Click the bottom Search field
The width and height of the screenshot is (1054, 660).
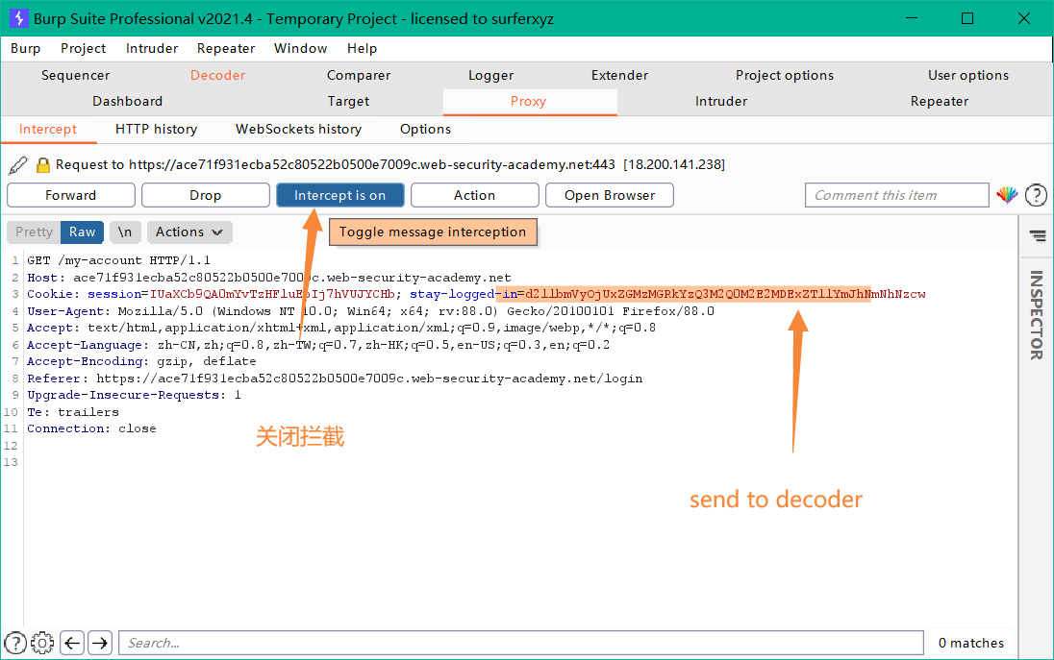[x=521, y=643]
